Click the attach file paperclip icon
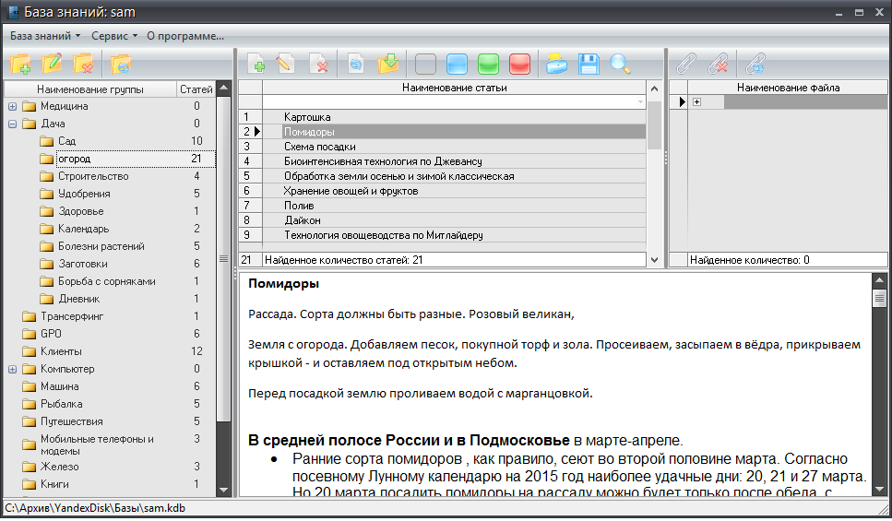The height and width of the screenshot is (521, 892). tap(685, 64)
